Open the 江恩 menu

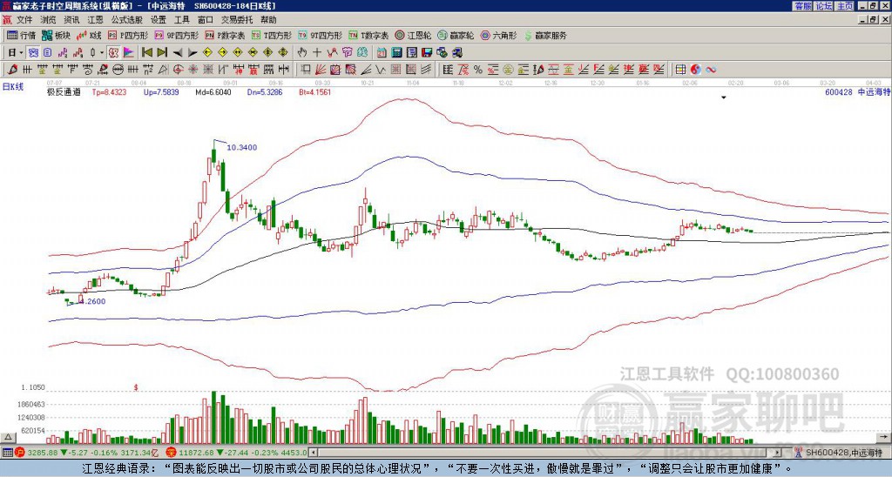tap(95, 20)
